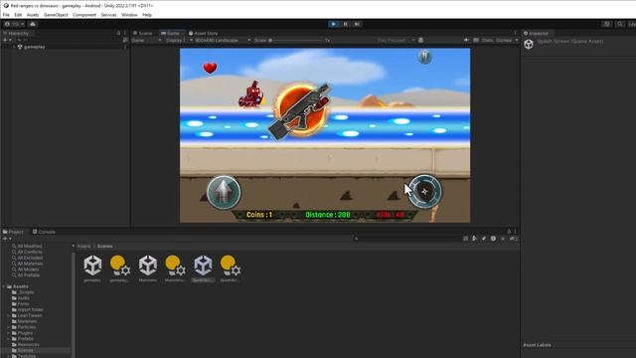This screenshot has width=636, height=358.
Task: Open the Display 1 dropdown
Action: (179, 40)
